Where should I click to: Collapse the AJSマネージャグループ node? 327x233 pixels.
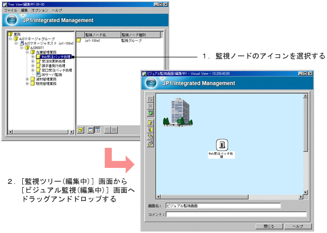[10, 39]
